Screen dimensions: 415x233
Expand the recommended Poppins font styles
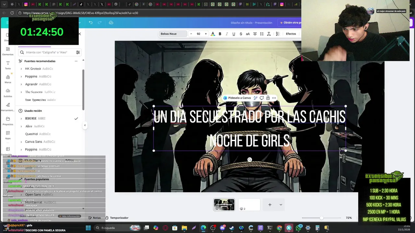tap(21, 77)
